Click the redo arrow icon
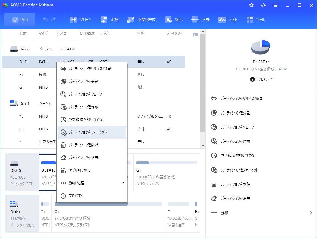The image size is (317, 238). point(54,19)
